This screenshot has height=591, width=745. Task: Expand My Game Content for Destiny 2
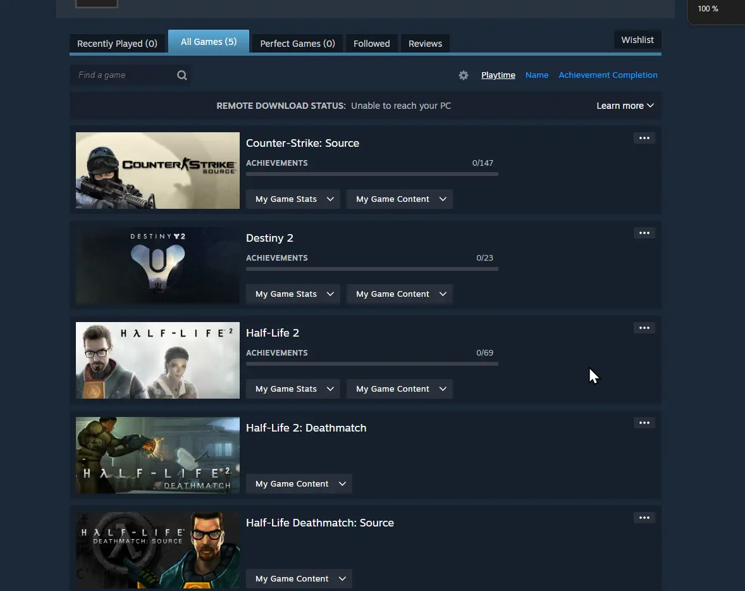tap(400, 294)
